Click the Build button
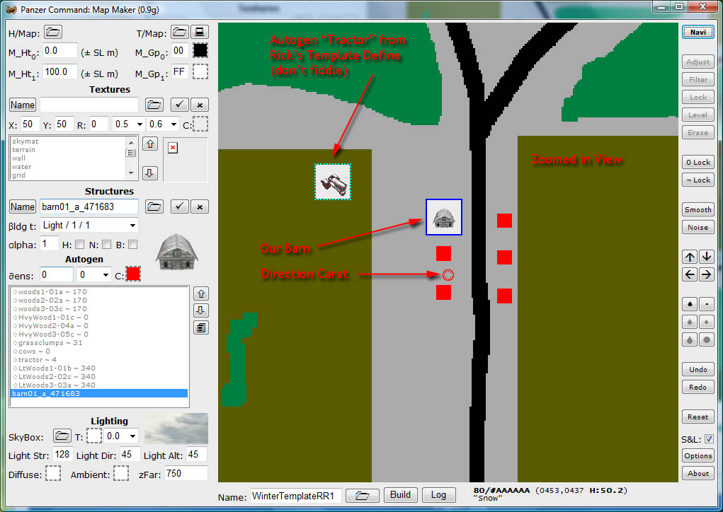This screenshot has width=723, height=512. click(x=400, y=495)
